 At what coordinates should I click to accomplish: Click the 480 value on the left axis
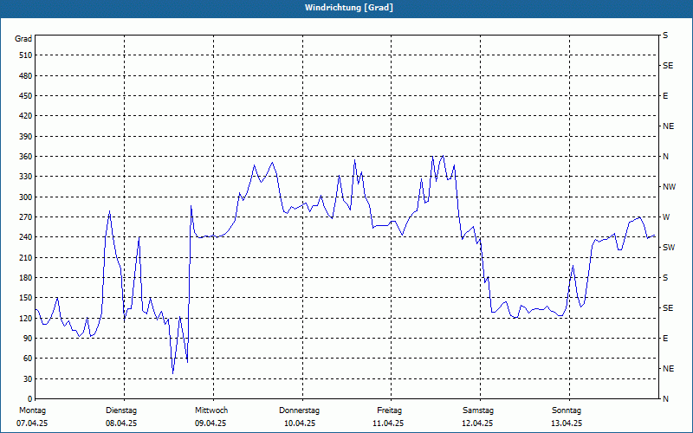pos(26,75)
